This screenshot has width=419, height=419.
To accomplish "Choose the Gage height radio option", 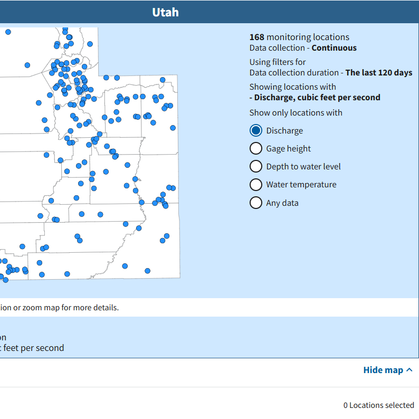I will tap(256, 148).
